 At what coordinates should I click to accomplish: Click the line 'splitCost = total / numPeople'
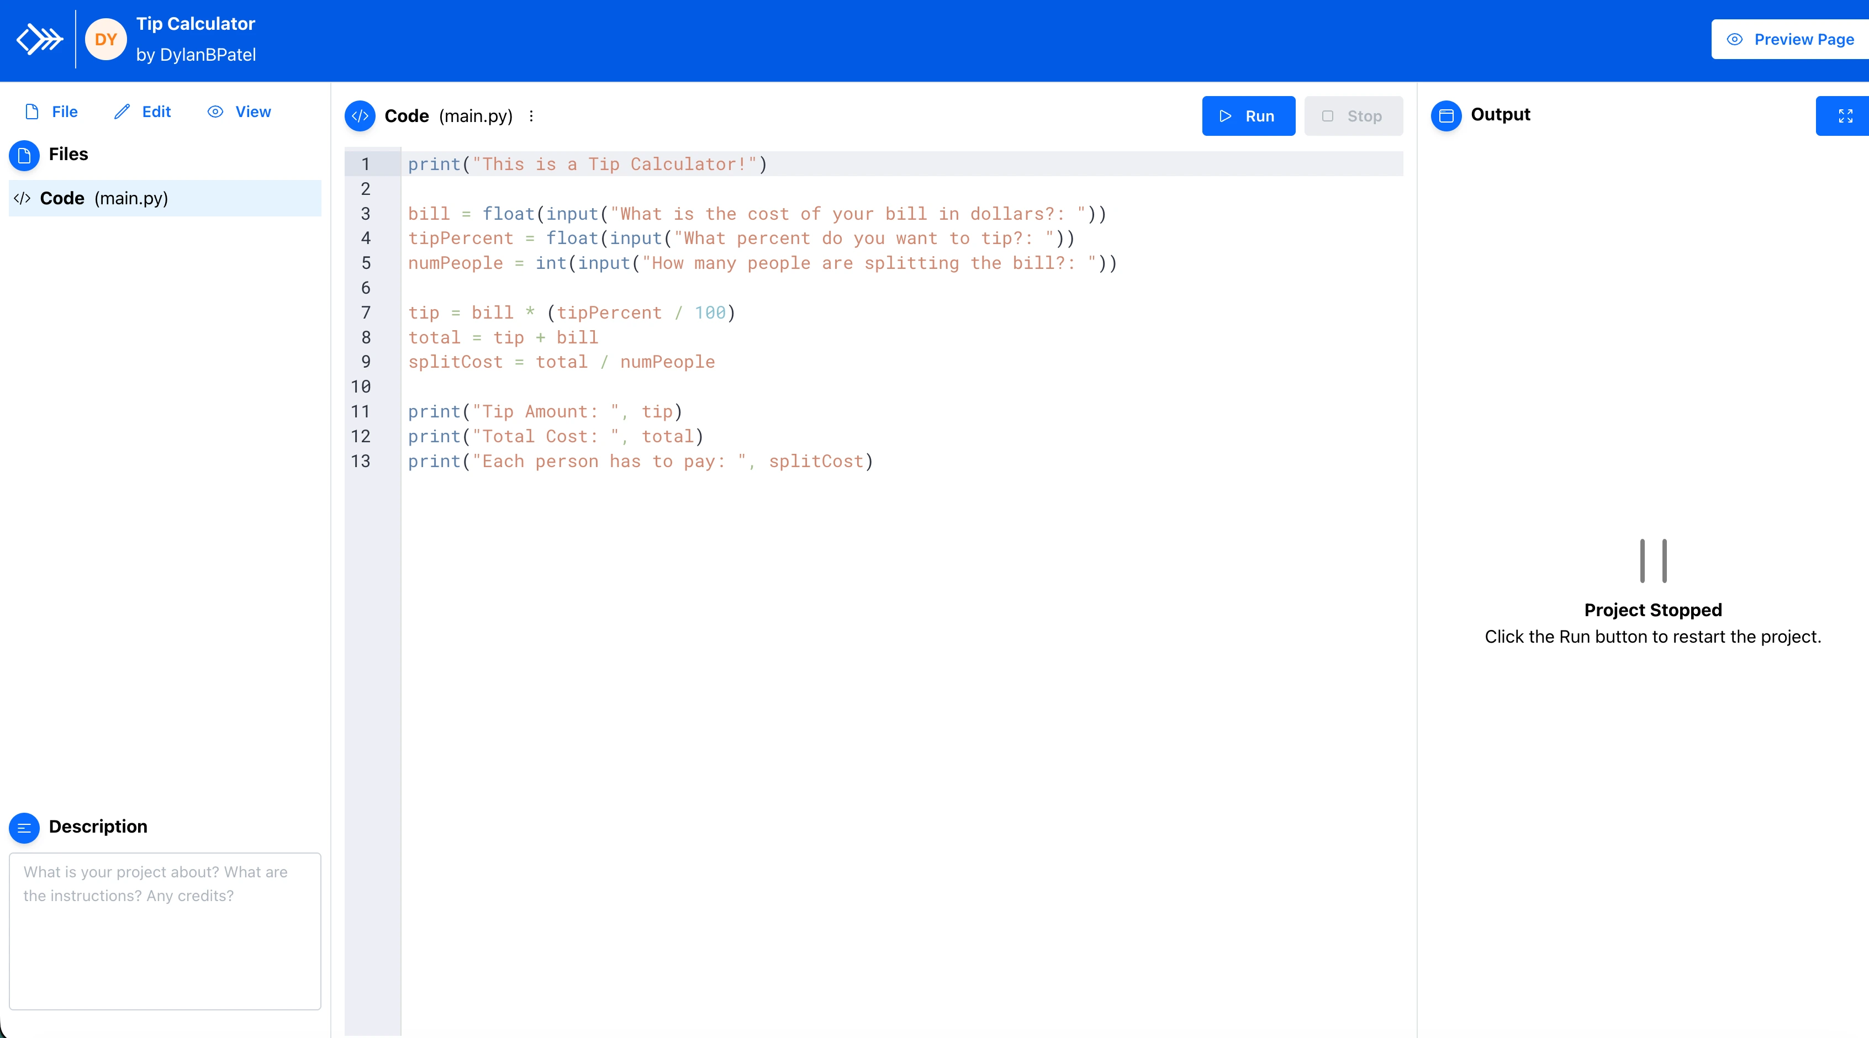coord(561,362)
